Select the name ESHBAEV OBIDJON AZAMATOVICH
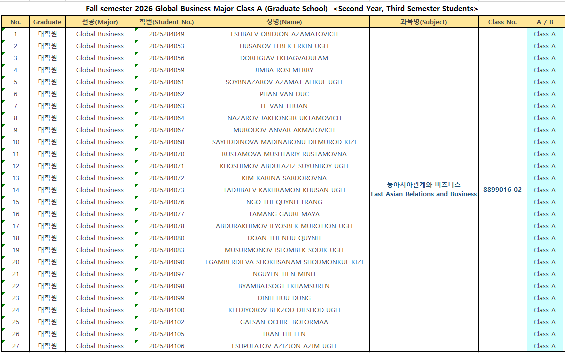Viewport: 565px width, 353px height. (284, 34)
